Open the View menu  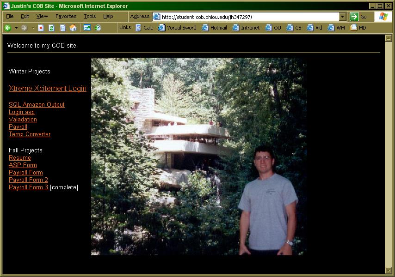[x=42, y=16]
